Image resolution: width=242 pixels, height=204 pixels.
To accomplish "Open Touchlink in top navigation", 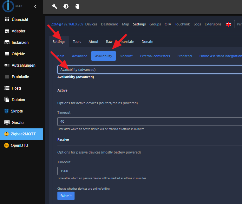I will coord(182,24).
